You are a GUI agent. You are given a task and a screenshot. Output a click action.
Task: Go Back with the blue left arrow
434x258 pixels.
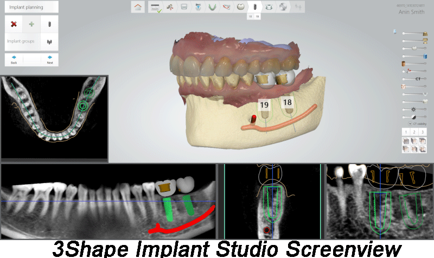tap(14, 59)
